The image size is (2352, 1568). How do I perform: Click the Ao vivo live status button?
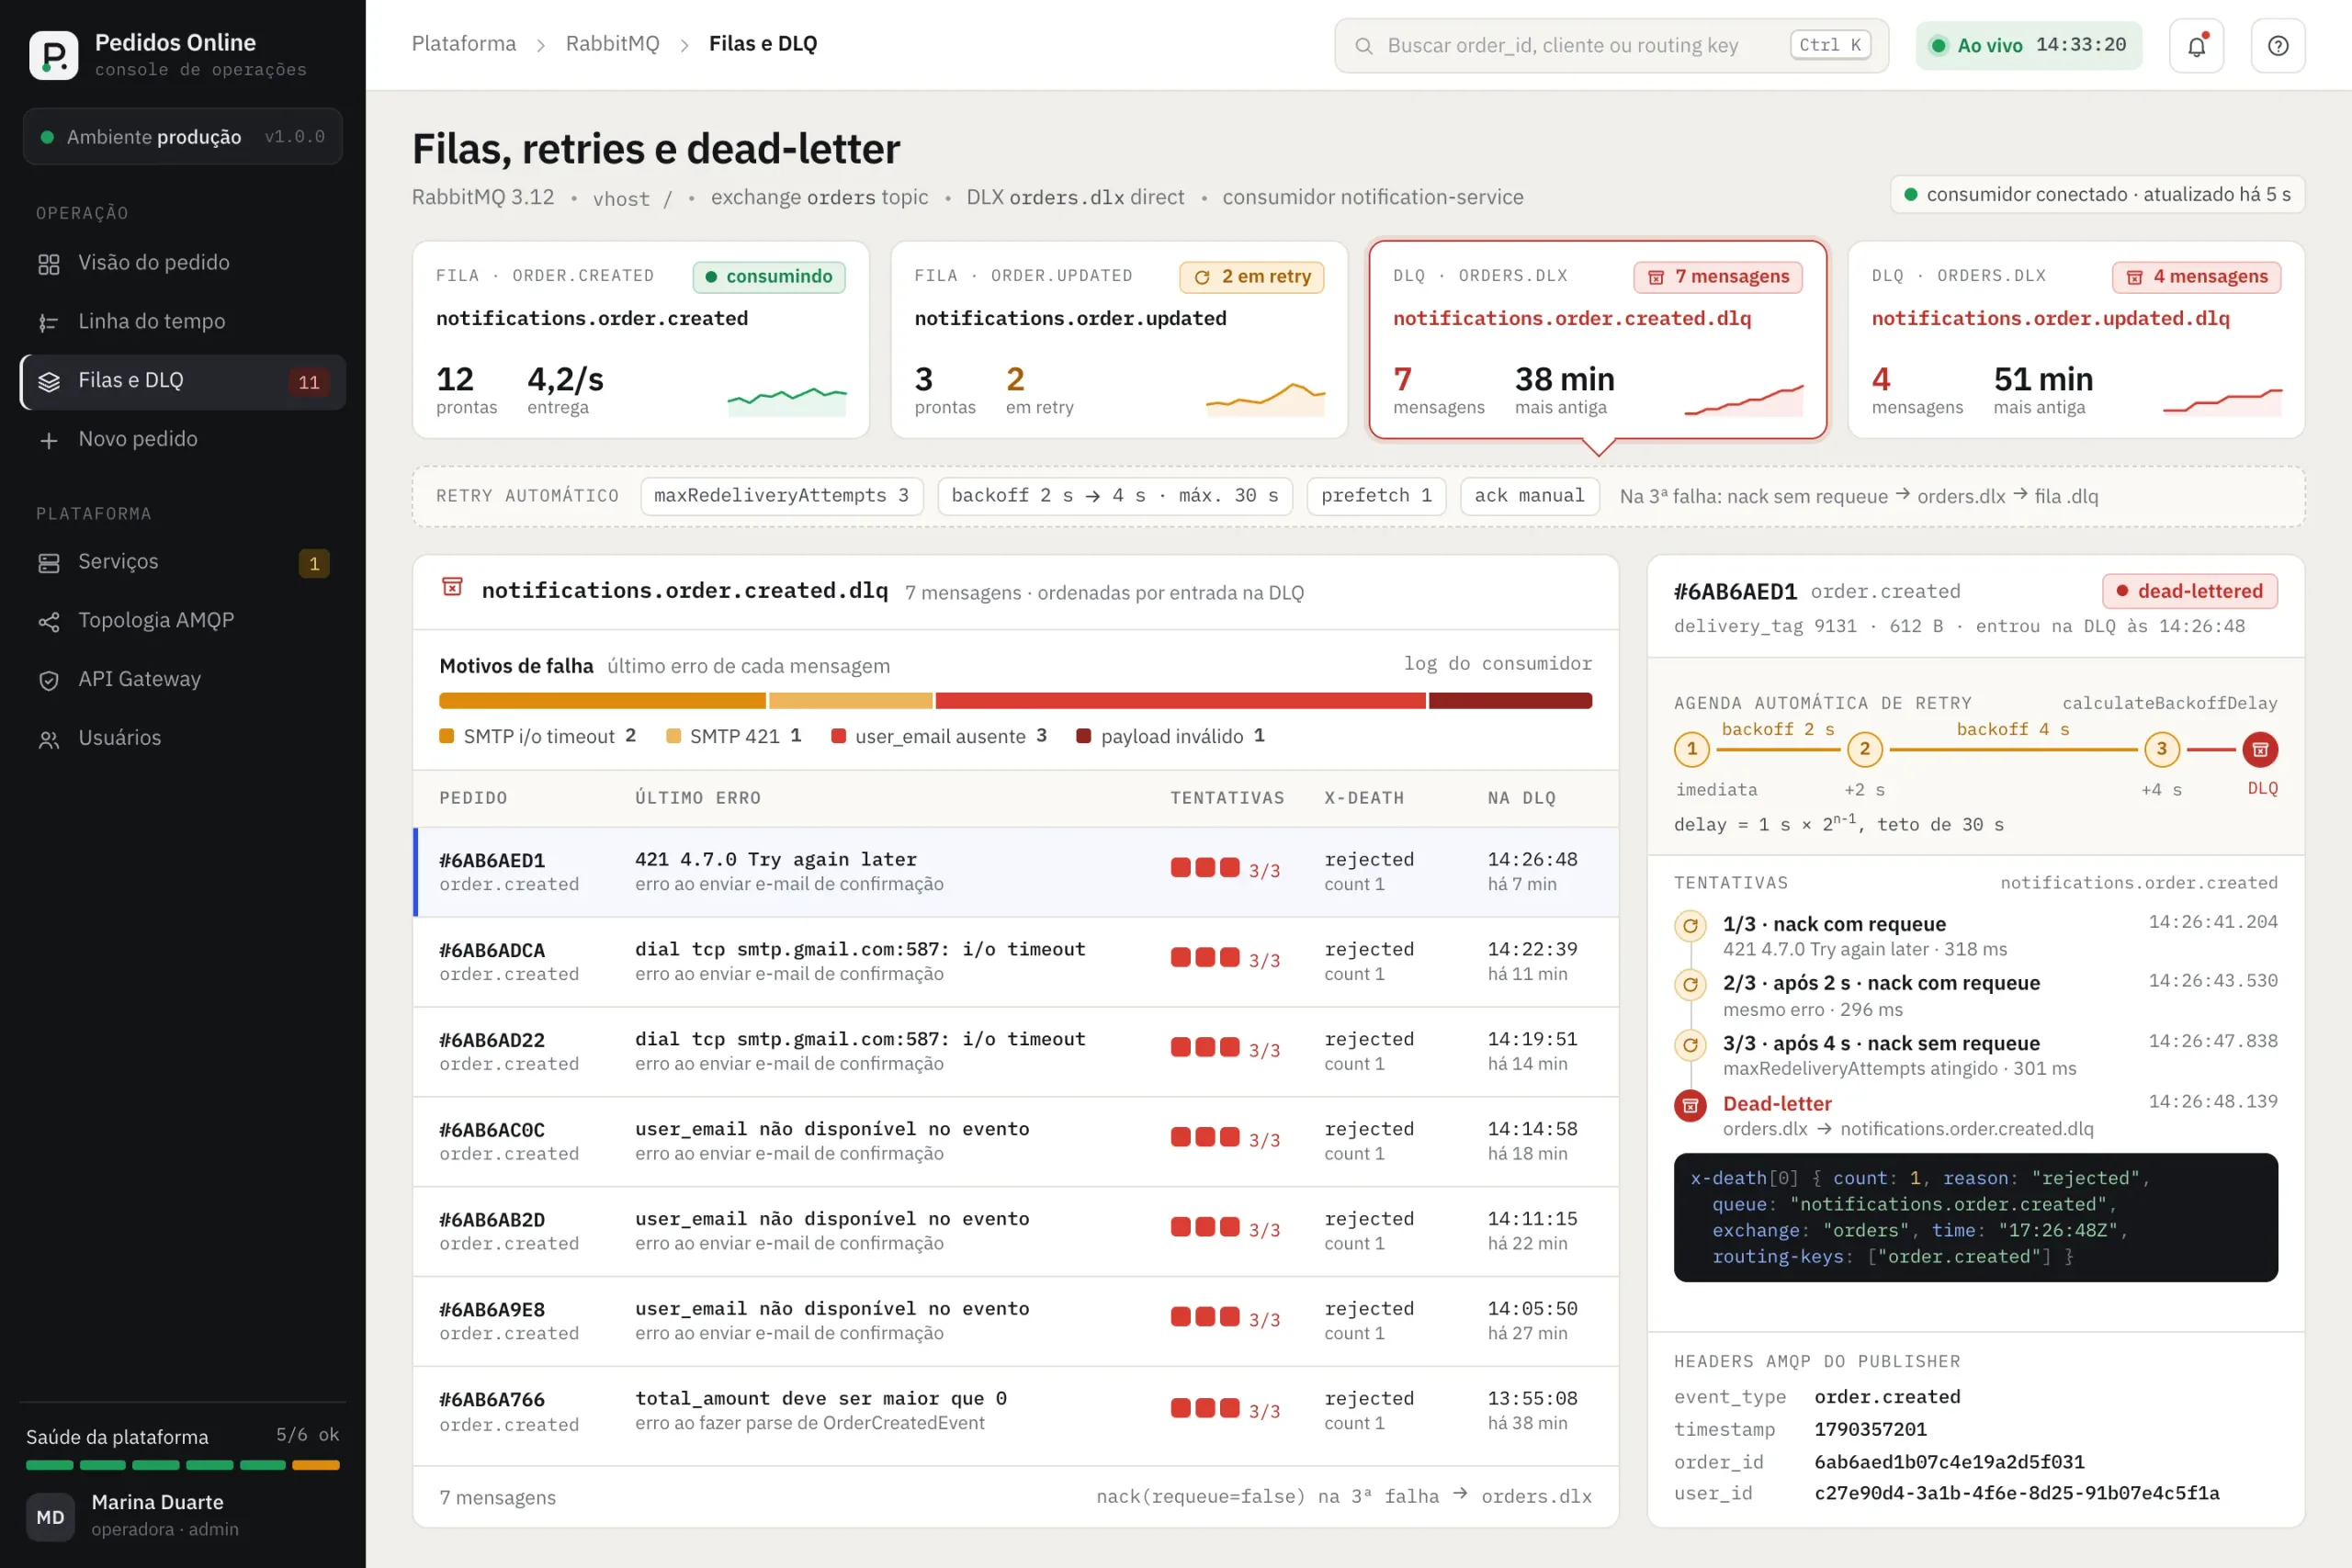coord(2028,45)
